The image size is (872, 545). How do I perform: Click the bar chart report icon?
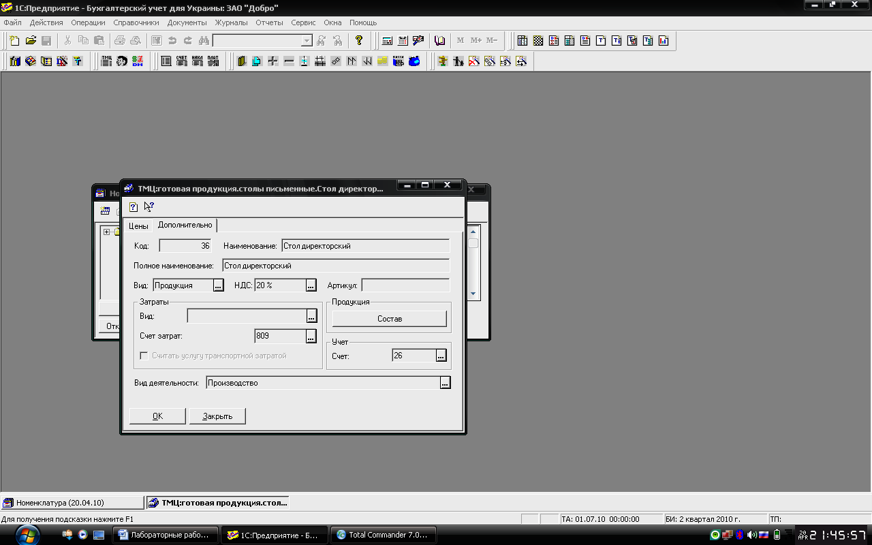click(x=664, y=41)
